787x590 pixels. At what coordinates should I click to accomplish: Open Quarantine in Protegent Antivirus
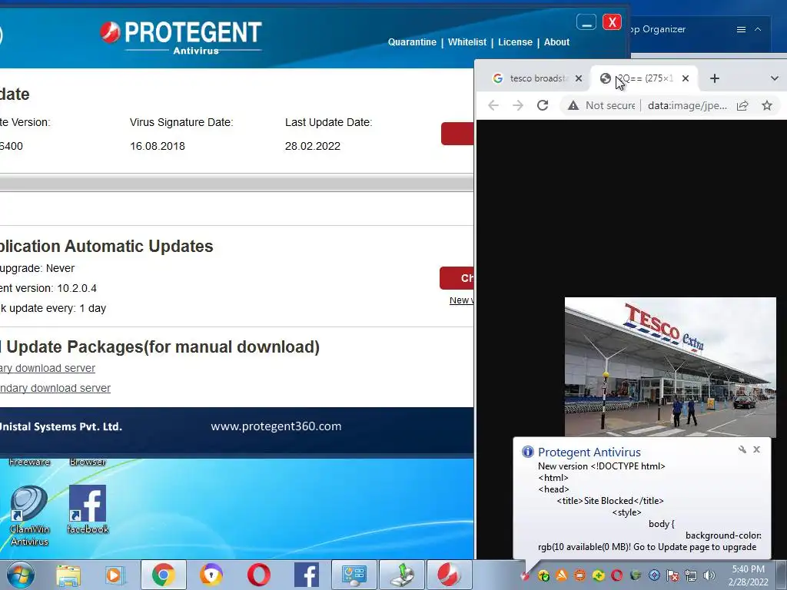point(412,42)
